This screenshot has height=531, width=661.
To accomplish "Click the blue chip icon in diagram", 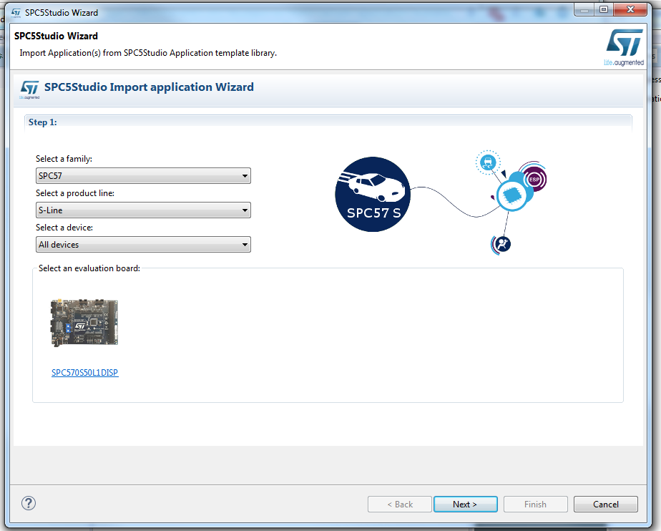I will click(x=511, y=195).
